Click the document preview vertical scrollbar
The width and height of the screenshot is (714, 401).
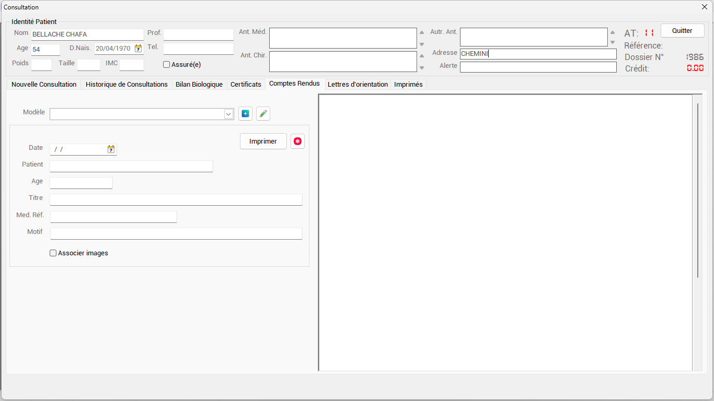click(698, 191)
